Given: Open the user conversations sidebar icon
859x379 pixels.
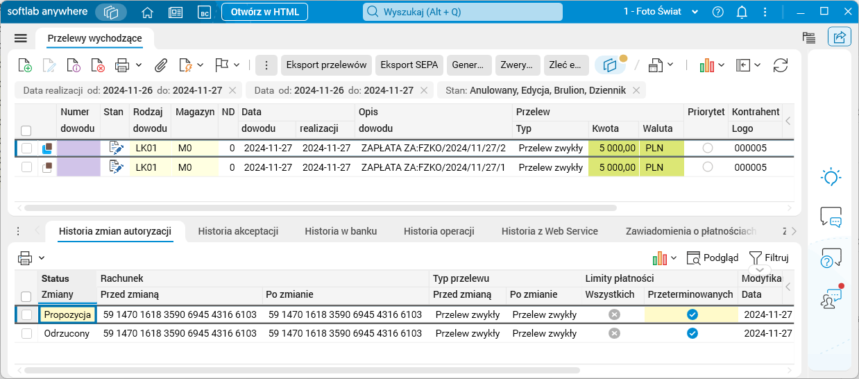Looking at the screenshot, I should (x=831, y=298).
